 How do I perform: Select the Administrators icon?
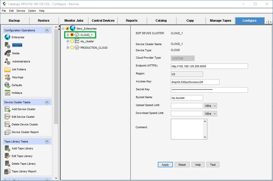(7, 61)
